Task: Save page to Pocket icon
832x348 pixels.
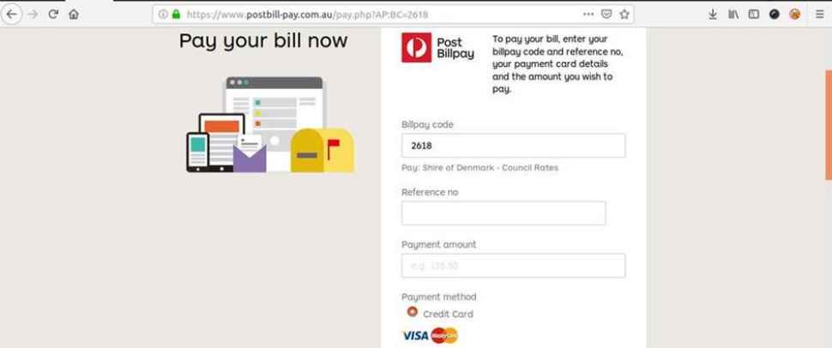Action: 606,15
